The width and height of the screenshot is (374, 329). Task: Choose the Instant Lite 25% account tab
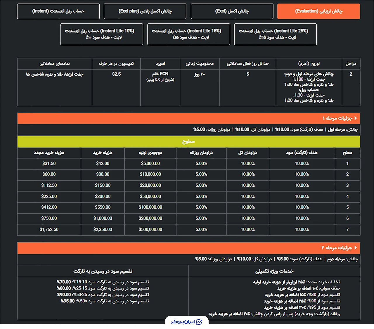pyautogui.click(x=275, y=34)
